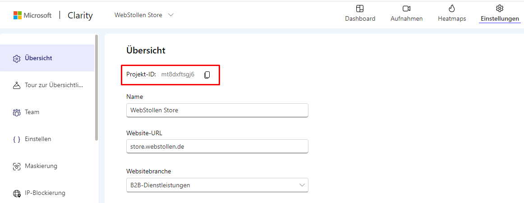Click the IP-Blockierung globe icon
The width and height of the screenshot is (524, 203).
tap(17, 194)
